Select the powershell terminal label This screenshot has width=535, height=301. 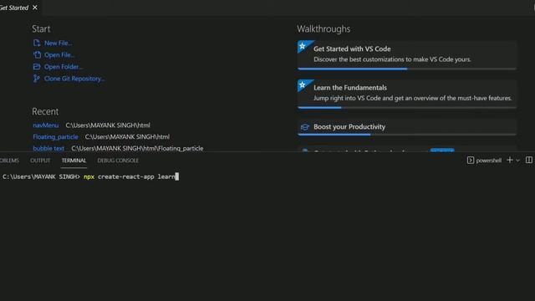(488, 161)
